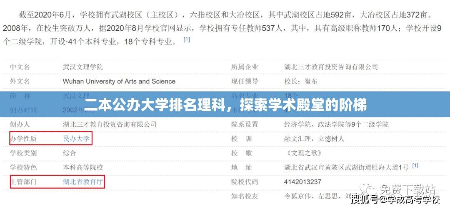Click the 院系设置 label
This screenshot has width=450, height=209.
[x=245, y=125]
